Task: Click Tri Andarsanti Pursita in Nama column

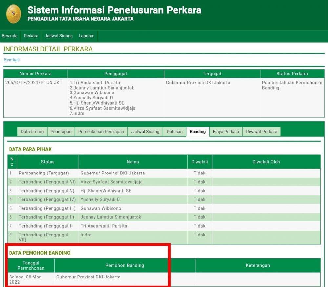Action: coord(104,226)
